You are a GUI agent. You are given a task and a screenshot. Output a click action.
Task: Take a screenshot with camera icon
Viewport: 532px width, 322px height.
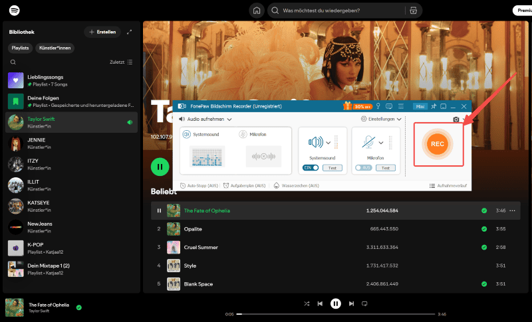coord(456,120)
